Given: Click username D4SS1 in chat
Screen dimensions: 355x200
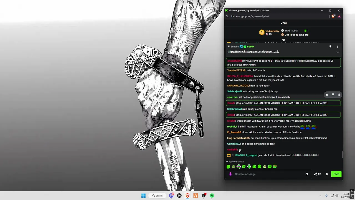Looking at the screenshot, I should tap(231, 121).
